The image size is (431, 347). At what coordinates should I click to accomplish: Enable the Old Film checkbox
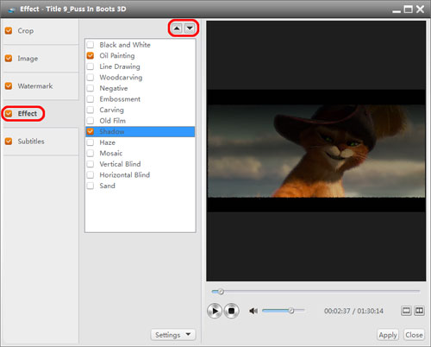91,121
